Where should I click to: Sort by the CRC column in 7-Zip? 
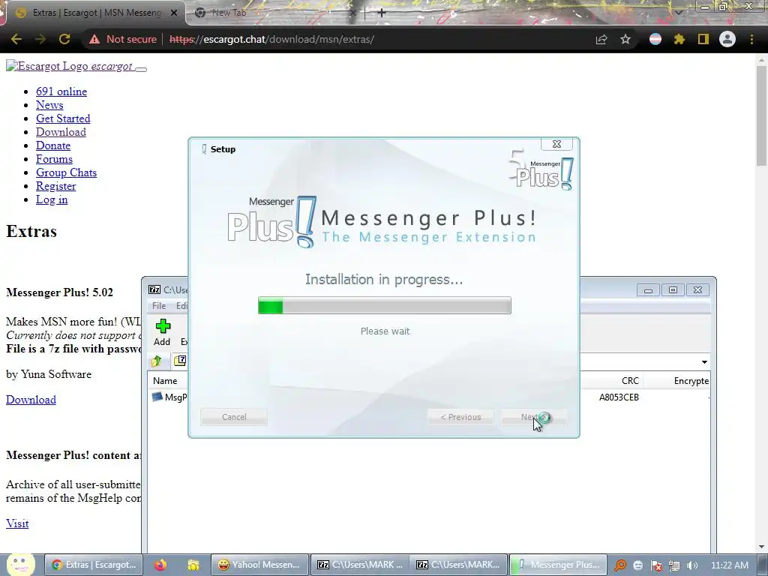point(630,380)
